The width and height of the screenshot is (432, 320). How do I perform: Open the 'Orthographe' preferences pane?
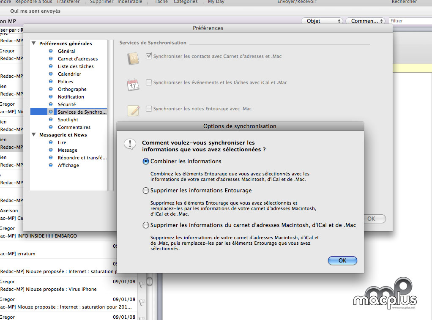[72, 89]
